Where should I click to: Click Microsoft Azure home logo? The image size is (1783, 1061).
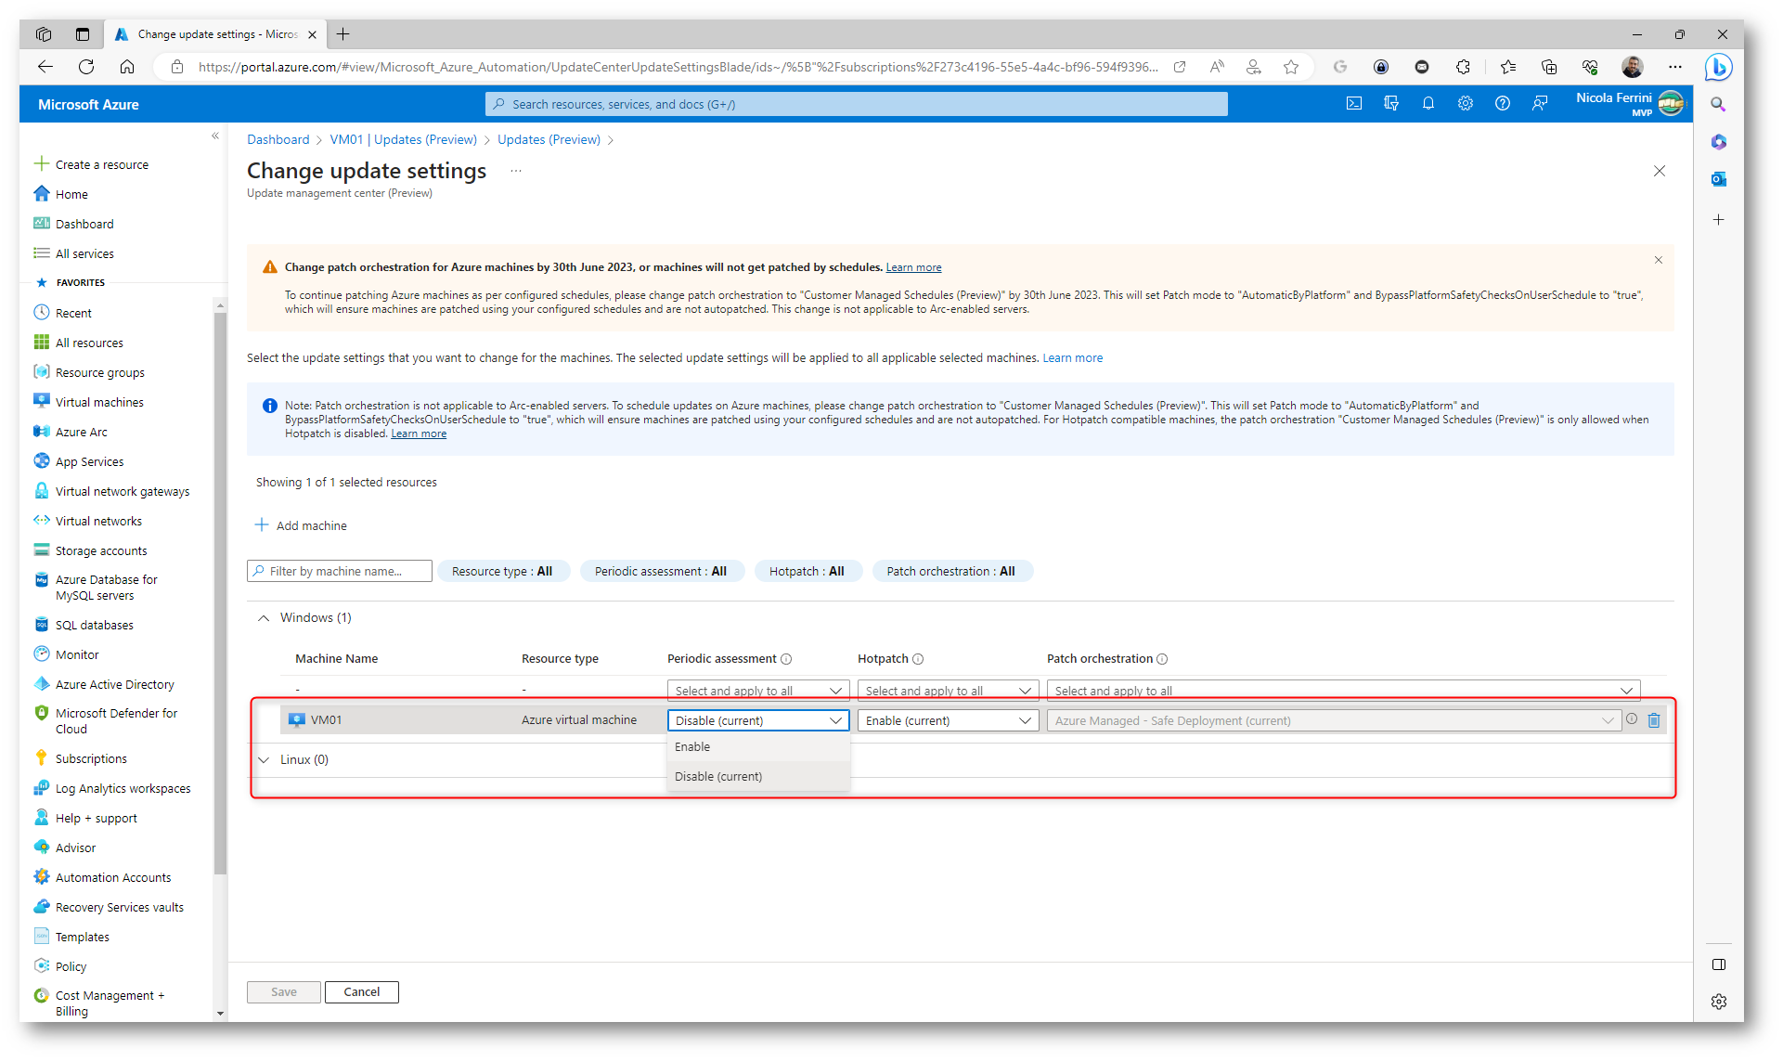[x=88, y=105]
